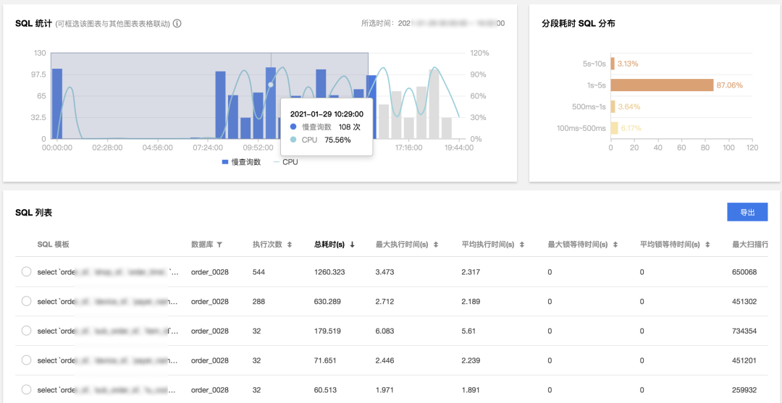
Task: Click SQL template in the 179.519 row
Action: coord(108,331)
